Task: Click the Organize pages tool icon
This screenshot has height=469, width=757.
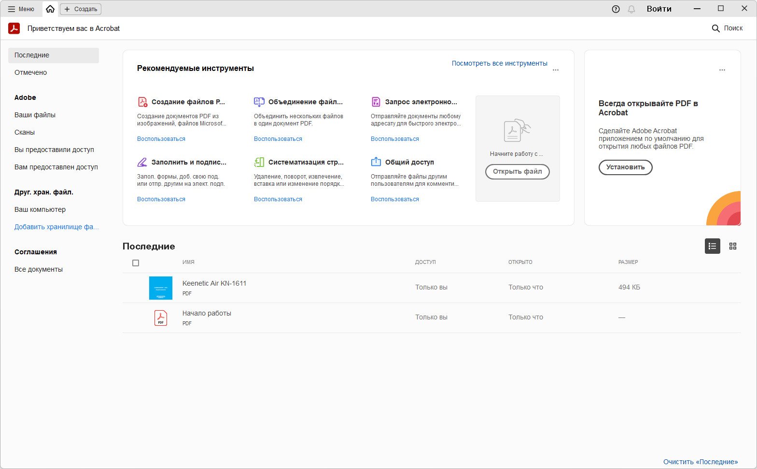Action: point(259,162)
